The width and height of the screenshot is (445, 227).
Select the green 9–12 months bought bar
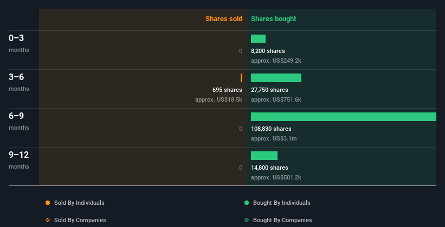click(x=264, y=156)
